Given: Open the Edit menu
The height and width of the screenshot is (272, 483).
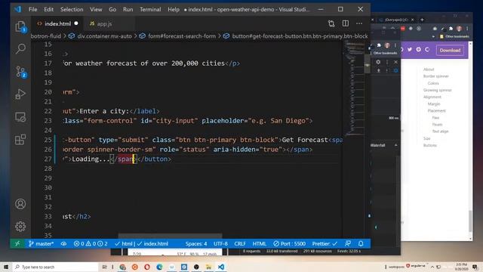Looking at the screenshot, I should (x=48, y=9).
